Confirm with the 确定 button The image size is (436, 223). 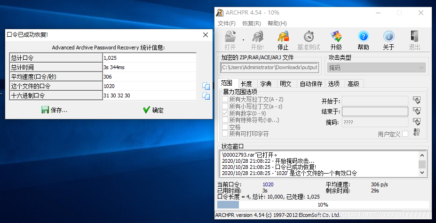(x=153, y=110)
